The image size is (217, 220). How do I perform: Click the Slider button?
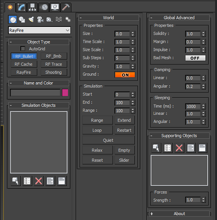coord(124,160)
